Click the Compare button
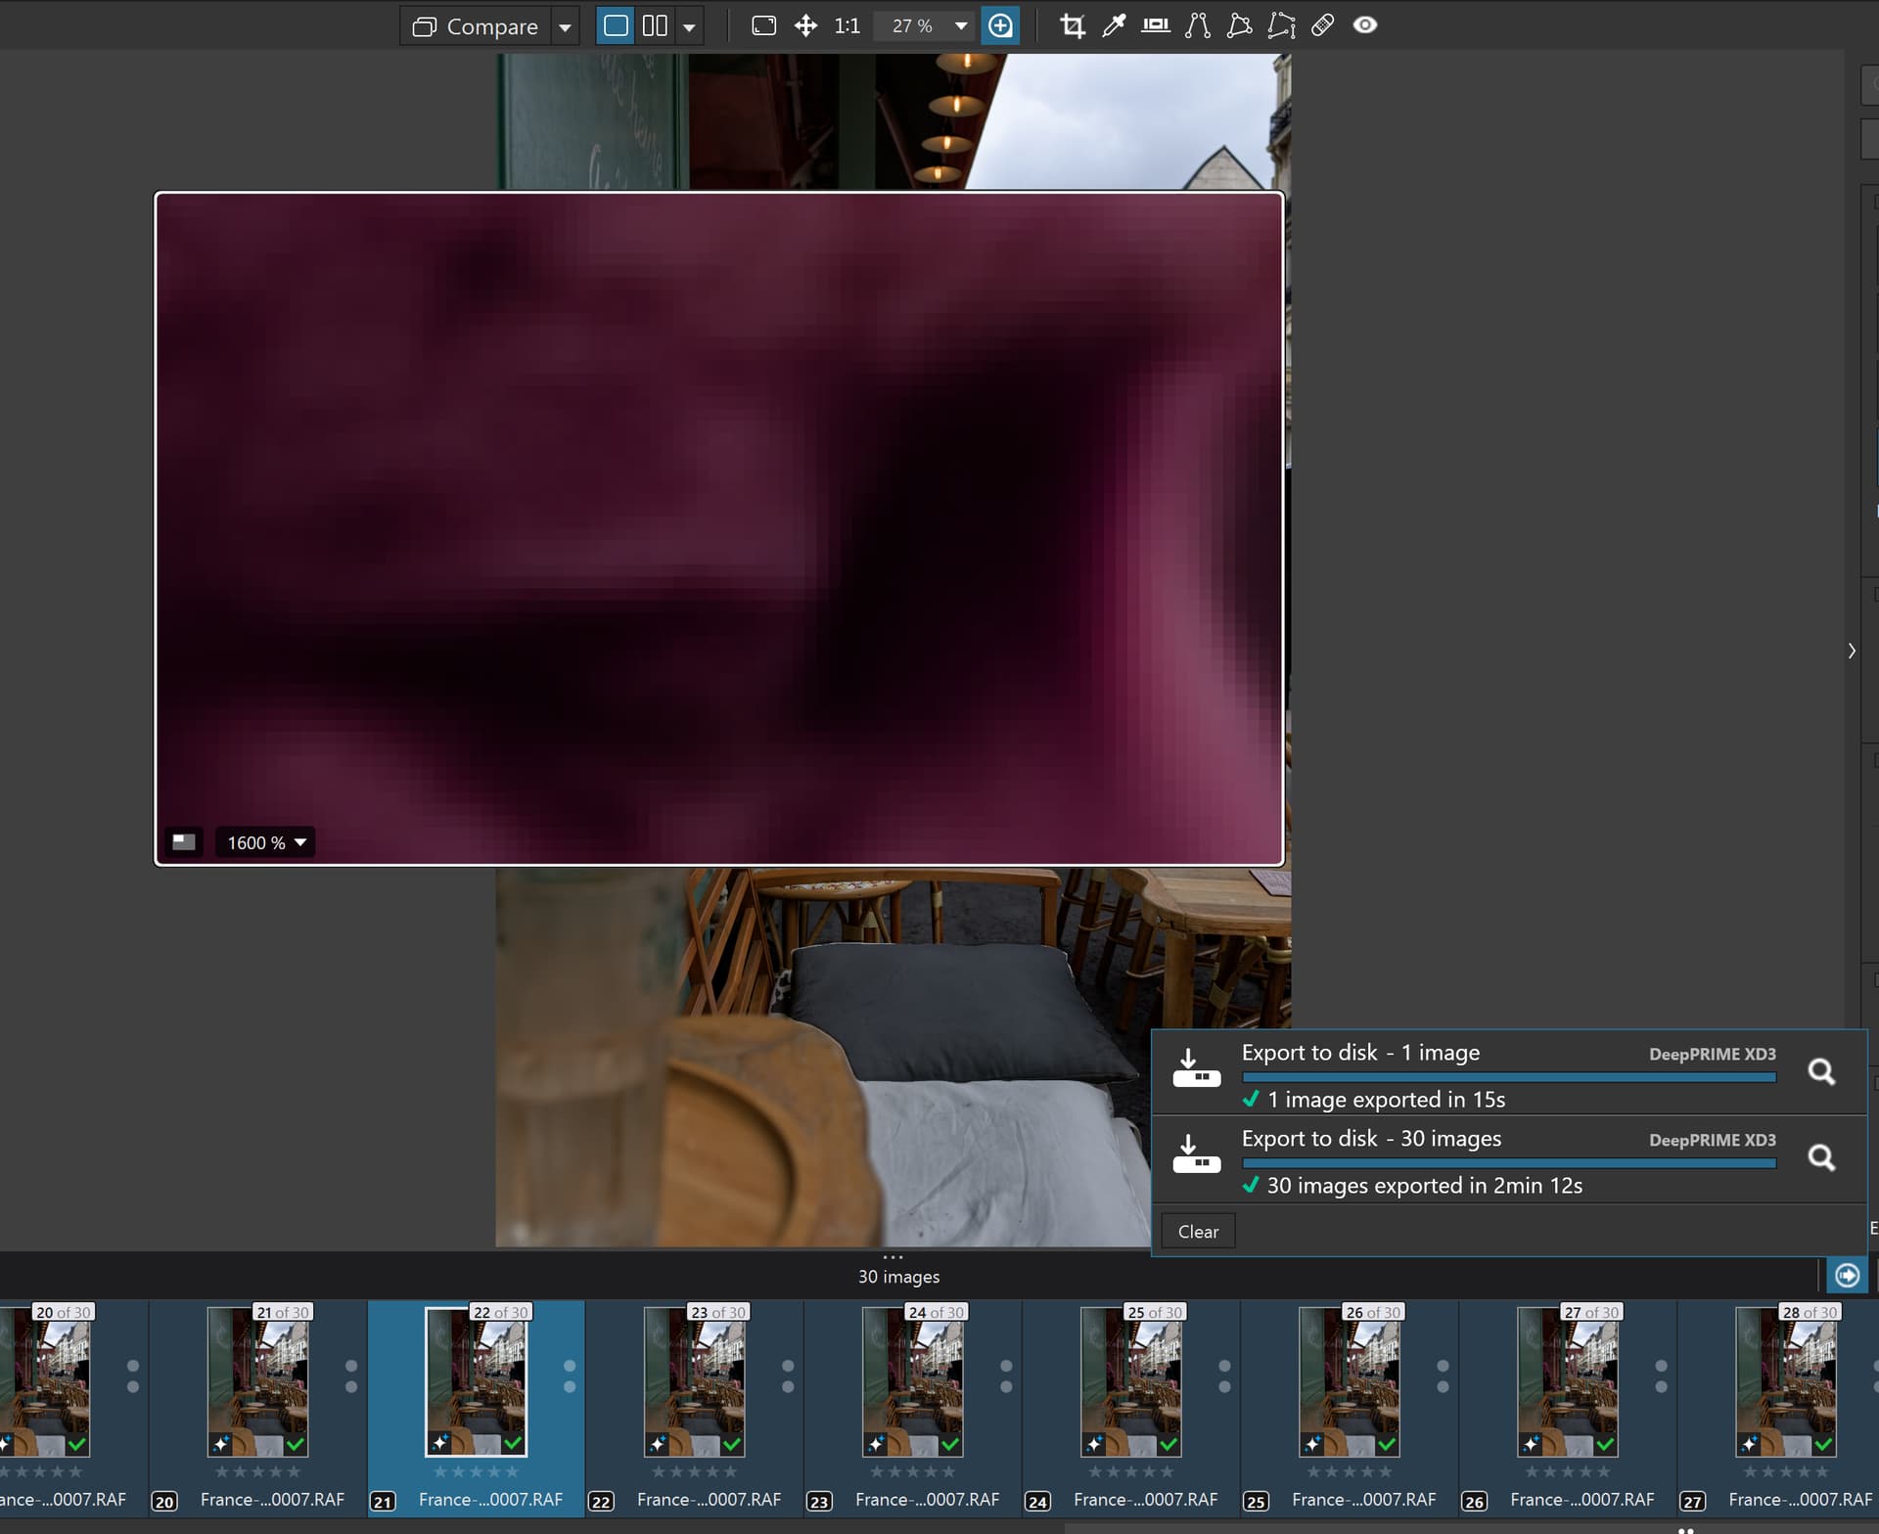1879x1534 pixels. click(477, 26)
